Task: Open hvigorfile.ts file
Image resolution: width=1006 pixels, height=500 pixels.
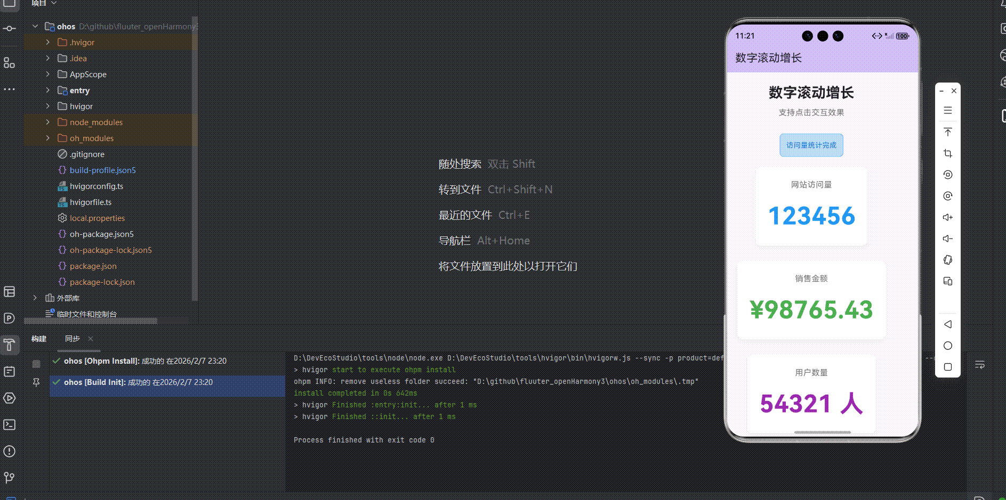Action: [x=90, y=202]
